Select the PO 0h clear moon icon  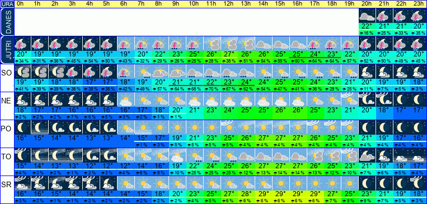(22, 127)
